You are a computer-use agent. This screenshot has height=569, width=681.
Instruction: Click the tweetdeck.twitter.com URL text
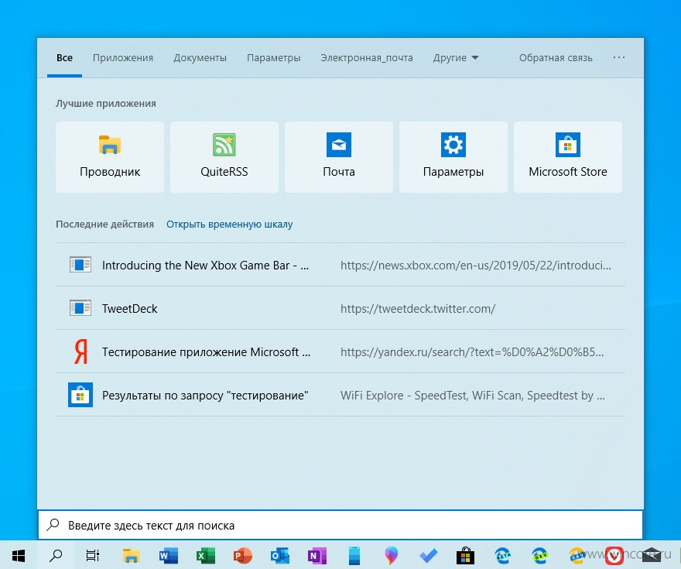click(418, 308)
